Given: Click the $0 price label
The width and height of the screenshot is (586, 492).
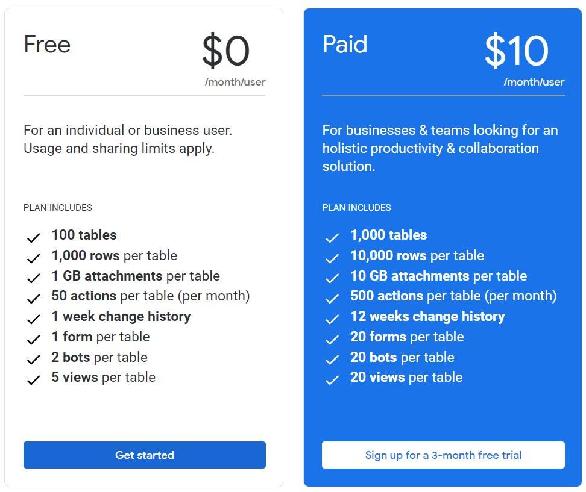Looking at the screenshot, I should pos(226,52).
